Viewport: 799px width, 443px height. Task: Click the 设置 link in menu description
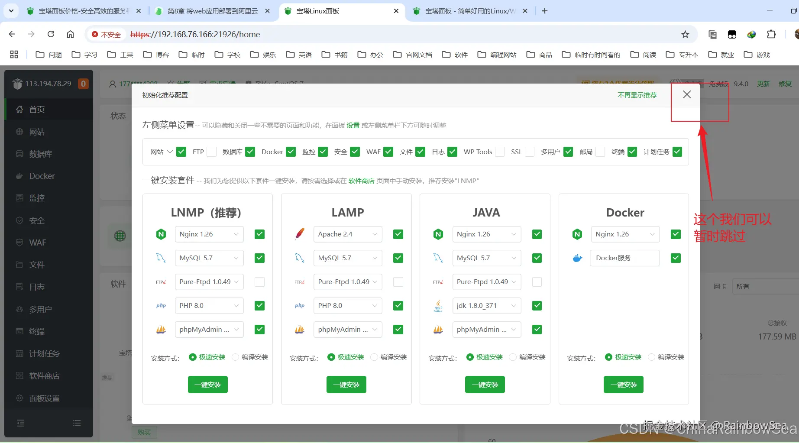353,126
